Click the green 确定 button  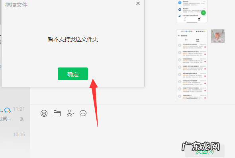pos(73,74)
